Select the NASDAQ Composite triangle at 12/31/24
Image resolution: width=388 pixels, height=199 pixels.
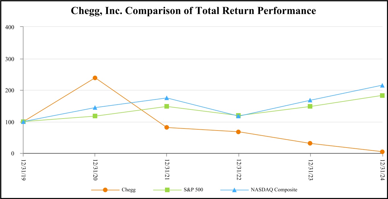[382, 85]
